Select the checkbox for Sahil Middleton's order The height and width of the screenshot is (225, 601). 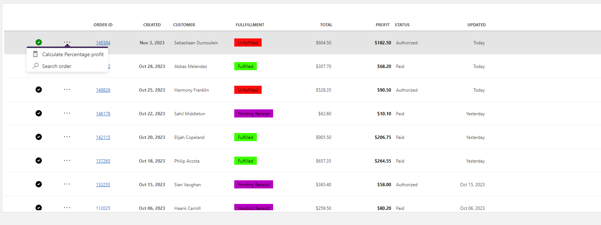[x=38, y=113]
